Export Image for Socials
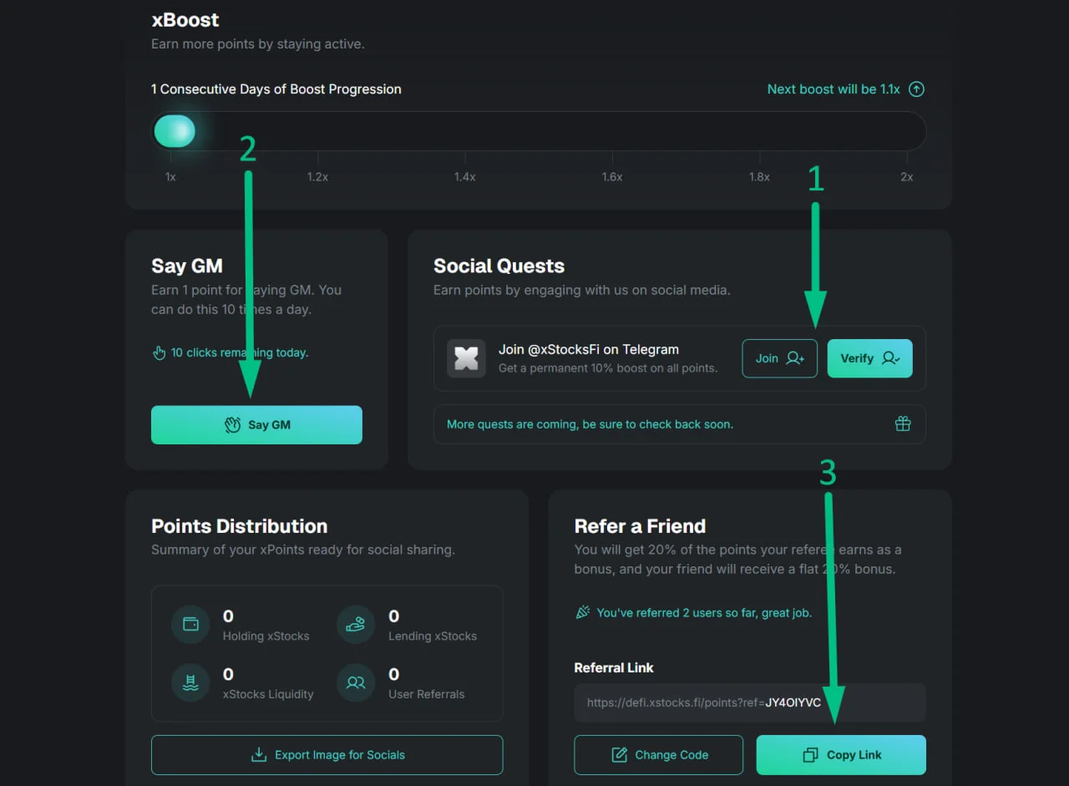 point(327,755)
